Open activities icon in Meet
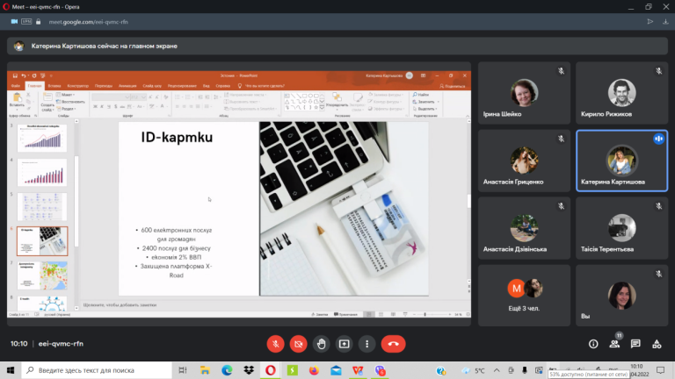675x379 pixels. click(x=657, y=344)
